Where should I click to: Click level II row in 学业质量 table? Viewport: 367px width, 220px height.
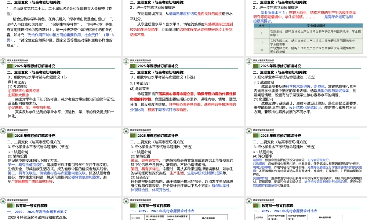308,42
